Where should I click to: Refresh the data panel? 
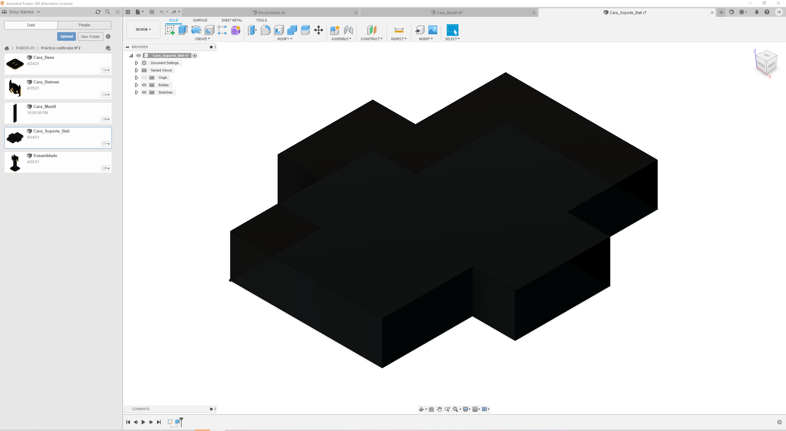coord(98,12)
